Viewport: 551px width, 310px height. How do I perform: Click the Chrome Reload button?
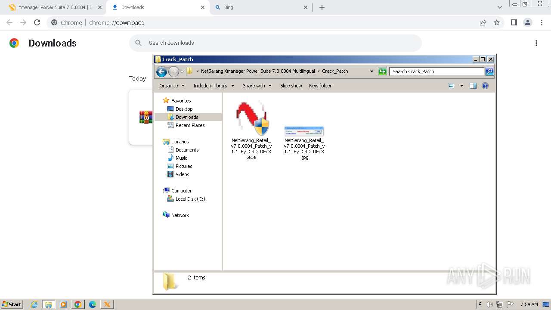[x=37, y=22]
